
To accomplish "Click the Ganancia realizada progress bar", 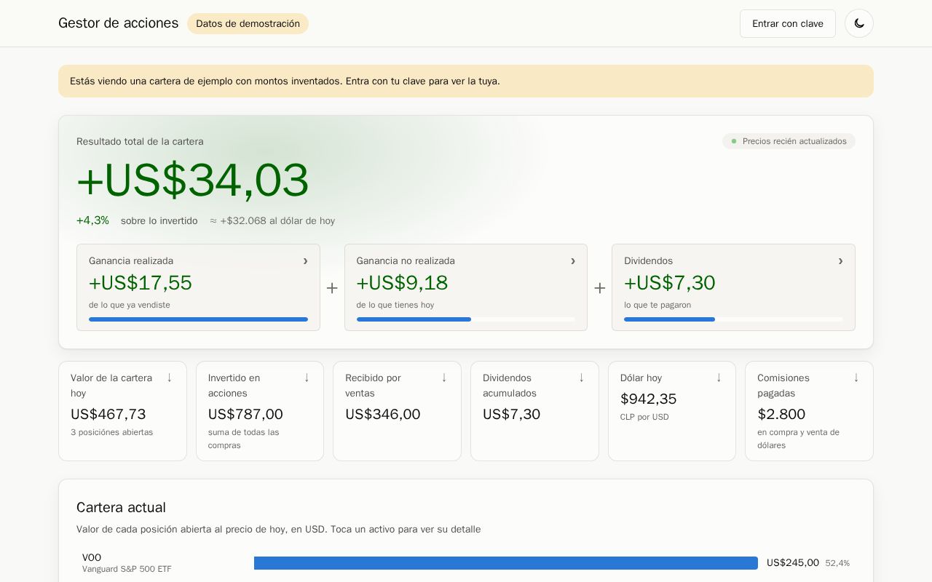I will click(x=198, y=319).
